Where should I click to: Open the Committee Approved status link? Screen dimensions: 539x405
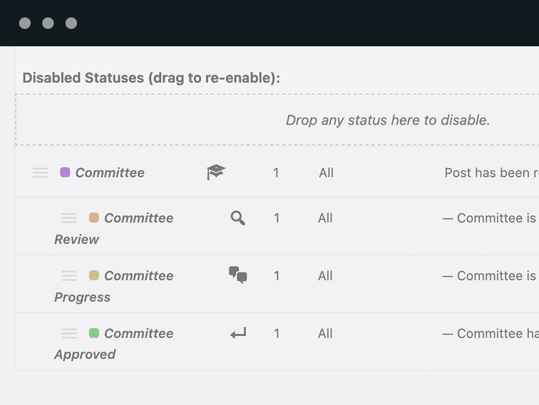[x=138, y=334]
